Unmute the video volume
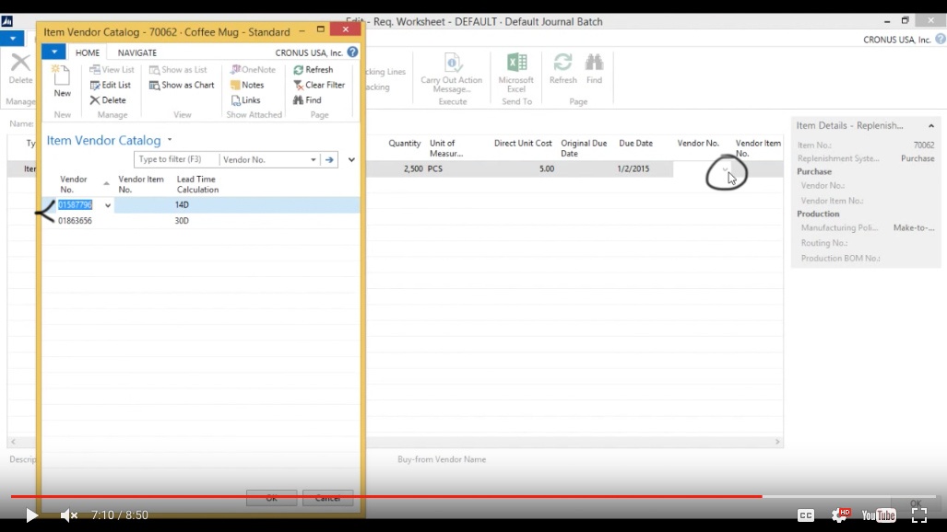Image resolution: width=947 pixels, height=532 pixels. tap(69, 515)
